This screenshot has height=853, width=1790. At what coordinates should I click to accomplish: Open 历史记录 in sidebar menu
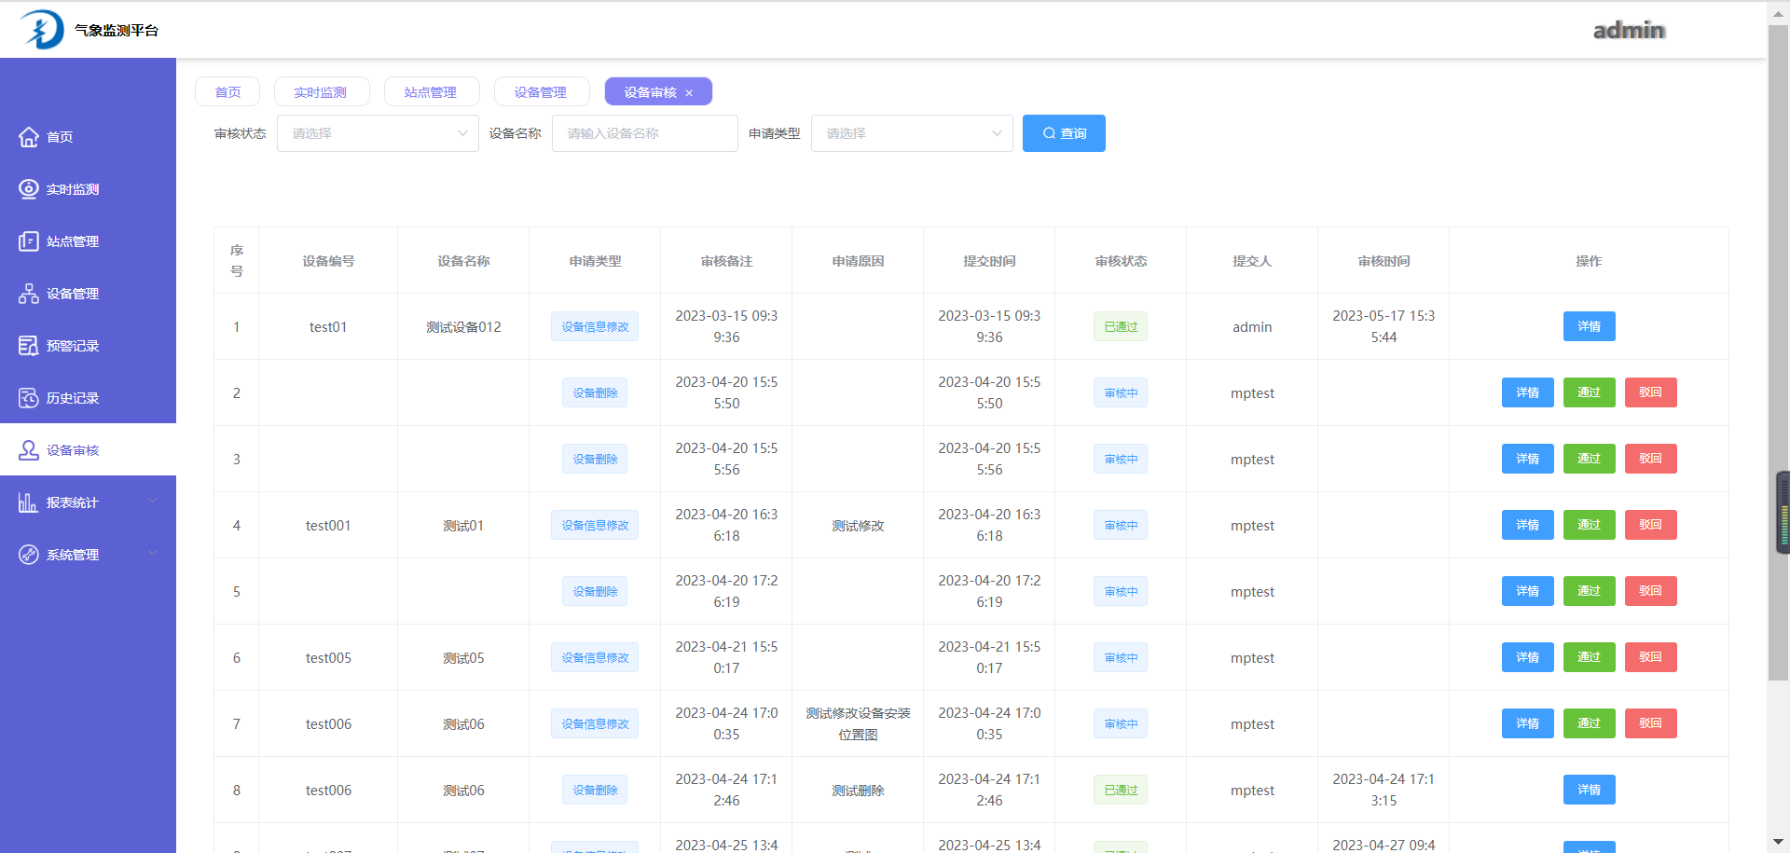point(88,398)
